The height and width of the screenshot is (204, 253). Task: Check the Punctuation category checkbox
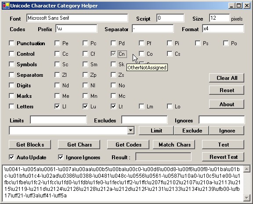click(11, 43)
